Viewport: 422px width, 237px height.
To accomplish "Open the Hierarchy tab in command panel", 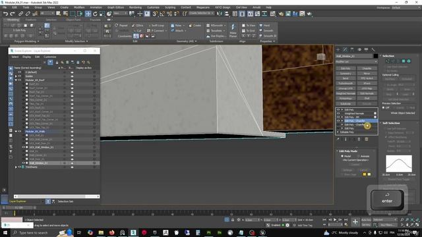I will (352, 50).
